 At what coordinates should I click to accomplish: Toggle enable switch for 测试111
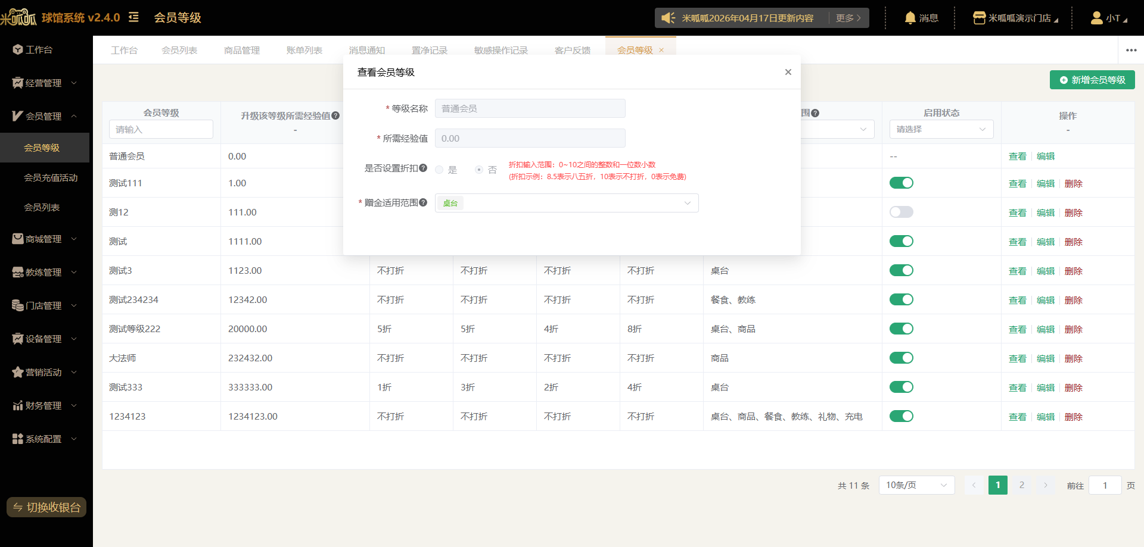pos(901,183)
